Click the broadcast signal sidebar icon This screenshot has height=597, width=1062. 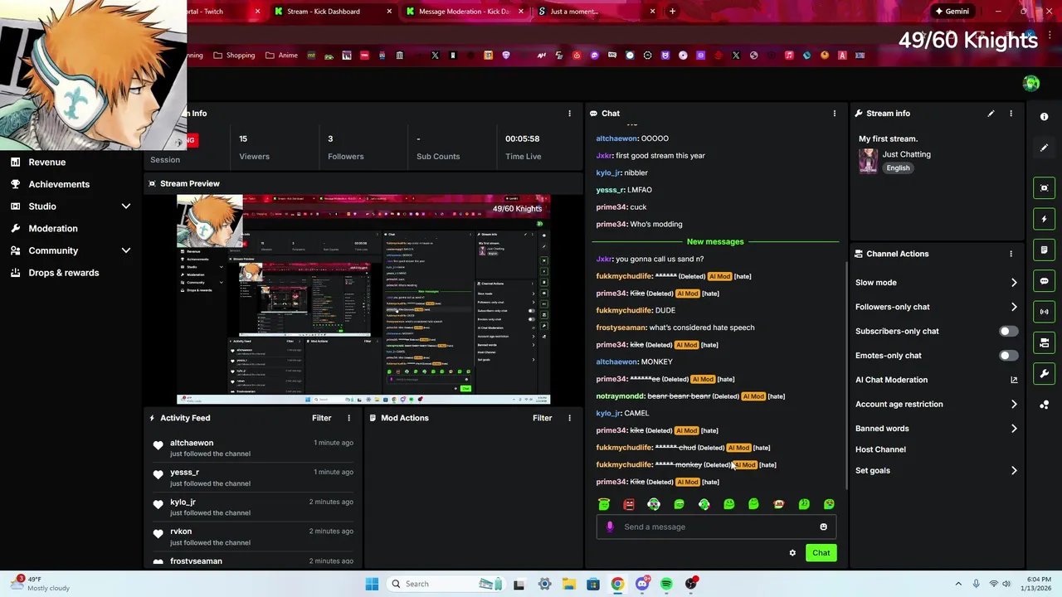pos(1044,312)
